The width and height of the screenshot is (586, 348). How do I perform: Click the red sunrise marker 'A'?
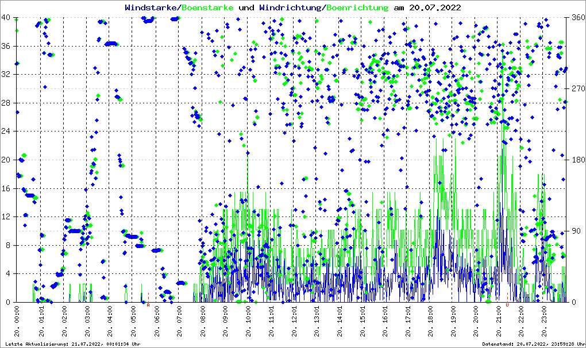[148, 305]
